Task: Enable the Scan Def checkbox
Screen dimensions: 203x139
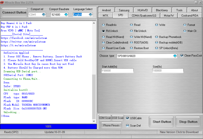Action: point(127,125)
